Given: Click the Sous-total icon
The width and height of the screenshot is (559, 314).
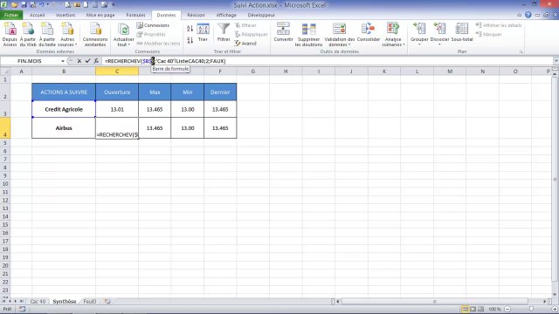Looking at the screenshot, I should pos(462,29).
